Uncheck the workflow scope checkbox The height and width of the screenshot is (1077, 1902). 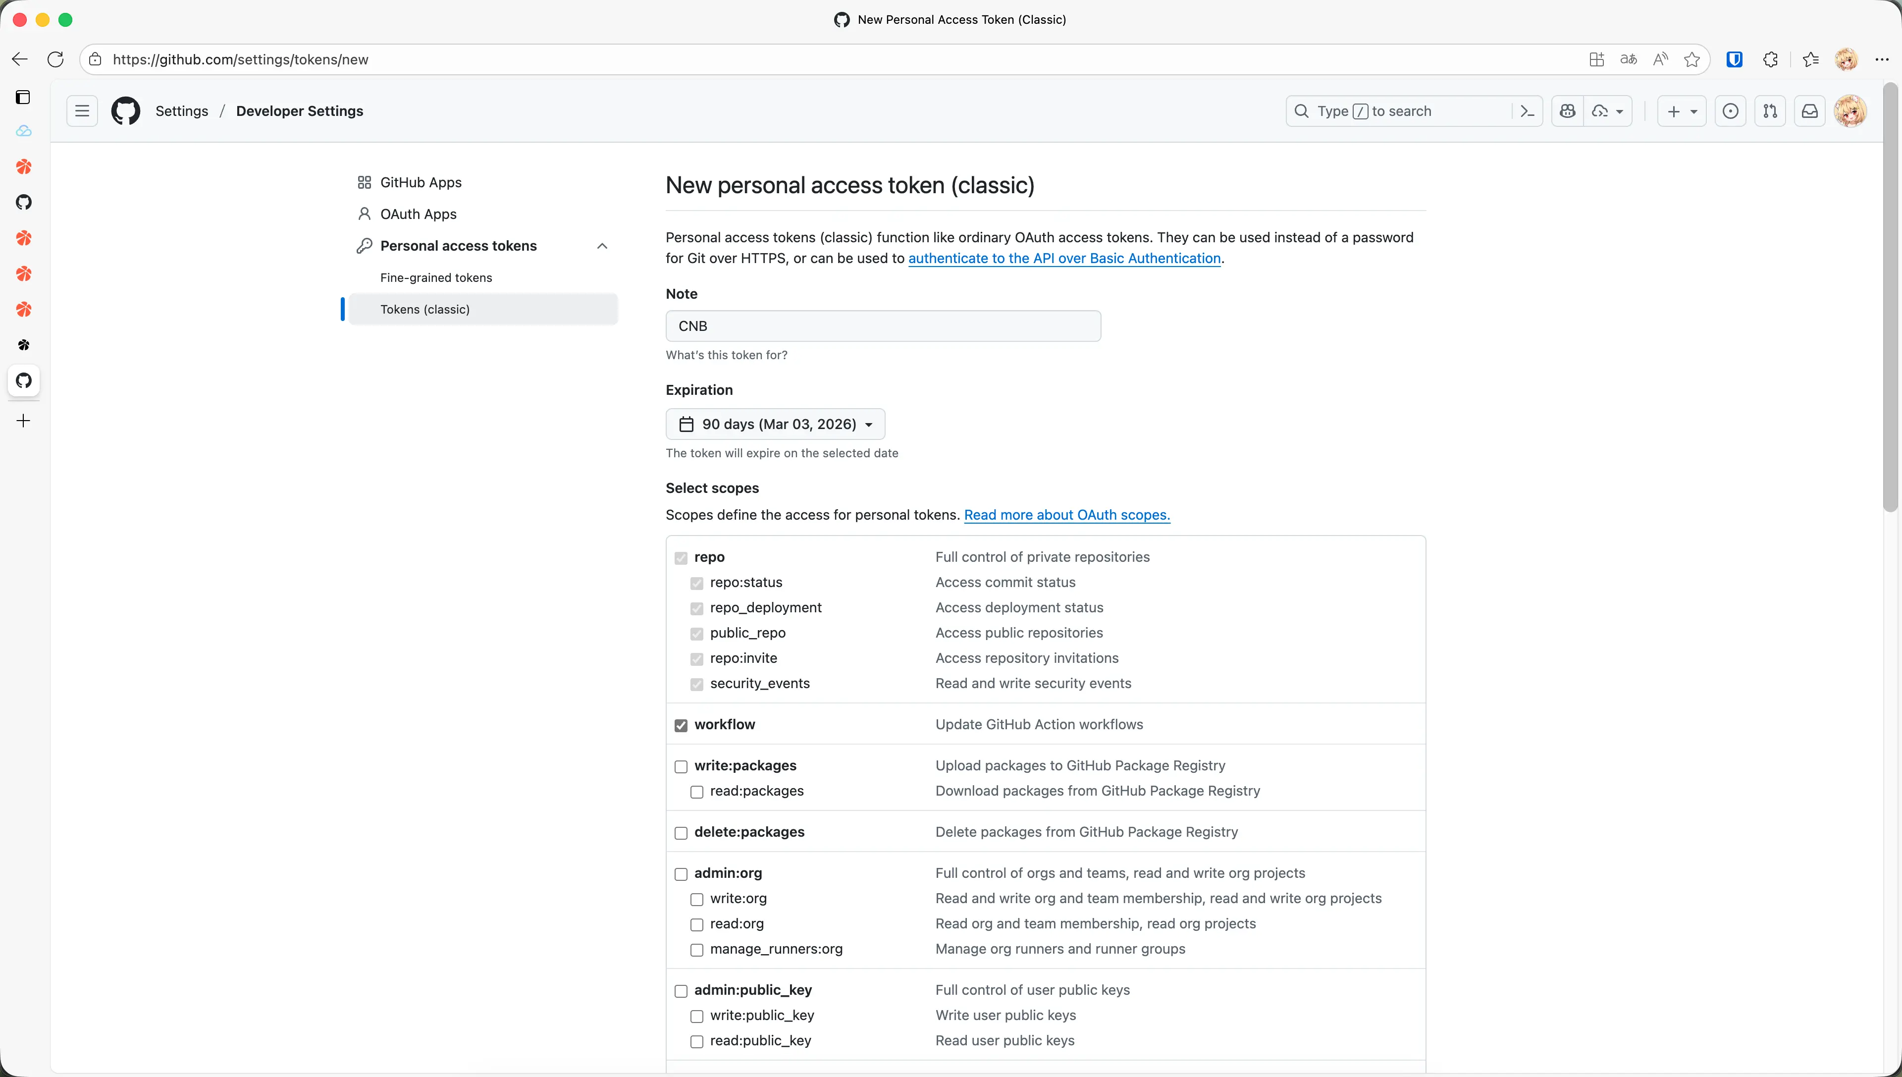click(x=681, y=725)
